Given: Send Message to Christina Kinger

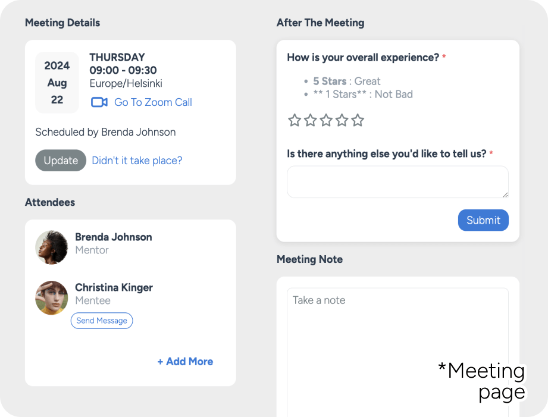Looking at the screenshot, I should 102,321.
